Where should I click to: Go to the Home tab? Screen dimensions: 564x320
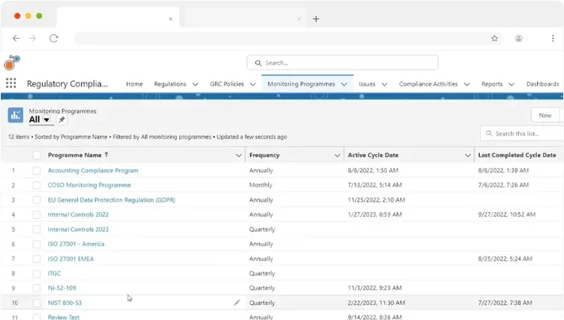pyautogui.click(x=134, y=84)
